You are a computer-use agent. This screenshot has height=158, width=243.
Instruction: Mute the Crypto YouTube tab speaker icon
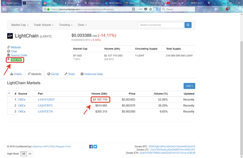point(183,3)
